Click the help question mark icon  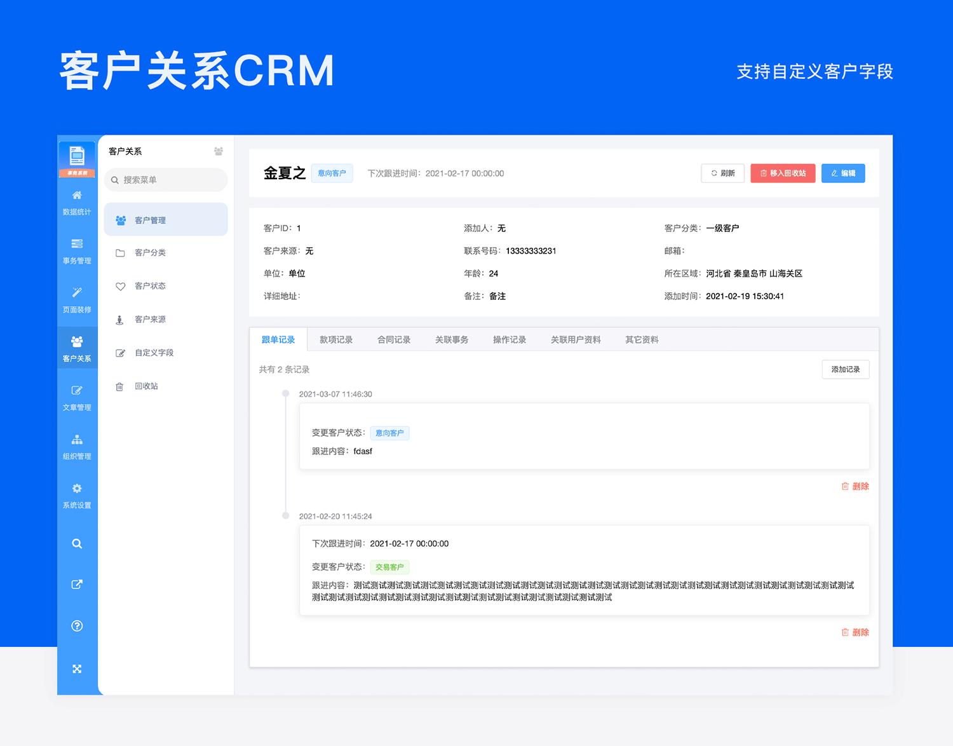(77, 626)
